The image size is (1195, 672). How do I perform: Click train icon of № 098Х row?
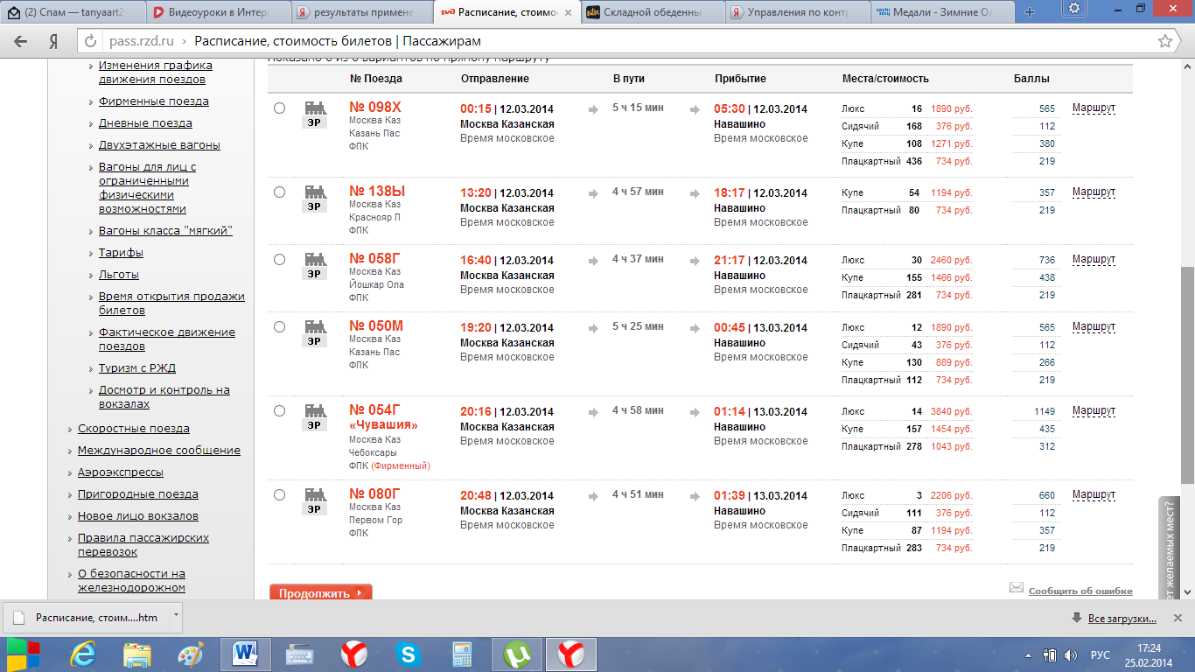[x=313, y=115]
